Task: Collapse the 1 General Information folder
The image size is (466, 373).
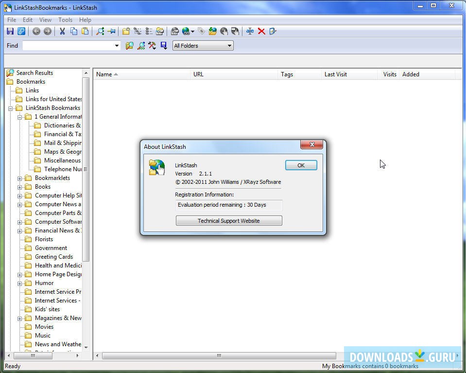Action: 19,117
